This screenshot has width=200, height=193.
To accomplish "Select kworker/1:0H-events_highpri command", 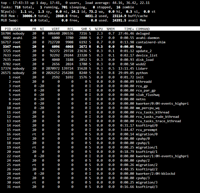I will point(162,156).
